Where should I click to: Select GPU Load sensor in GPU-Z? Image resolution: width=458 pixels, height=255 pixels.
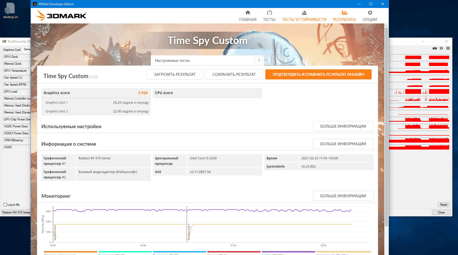(x=17, y=92)
